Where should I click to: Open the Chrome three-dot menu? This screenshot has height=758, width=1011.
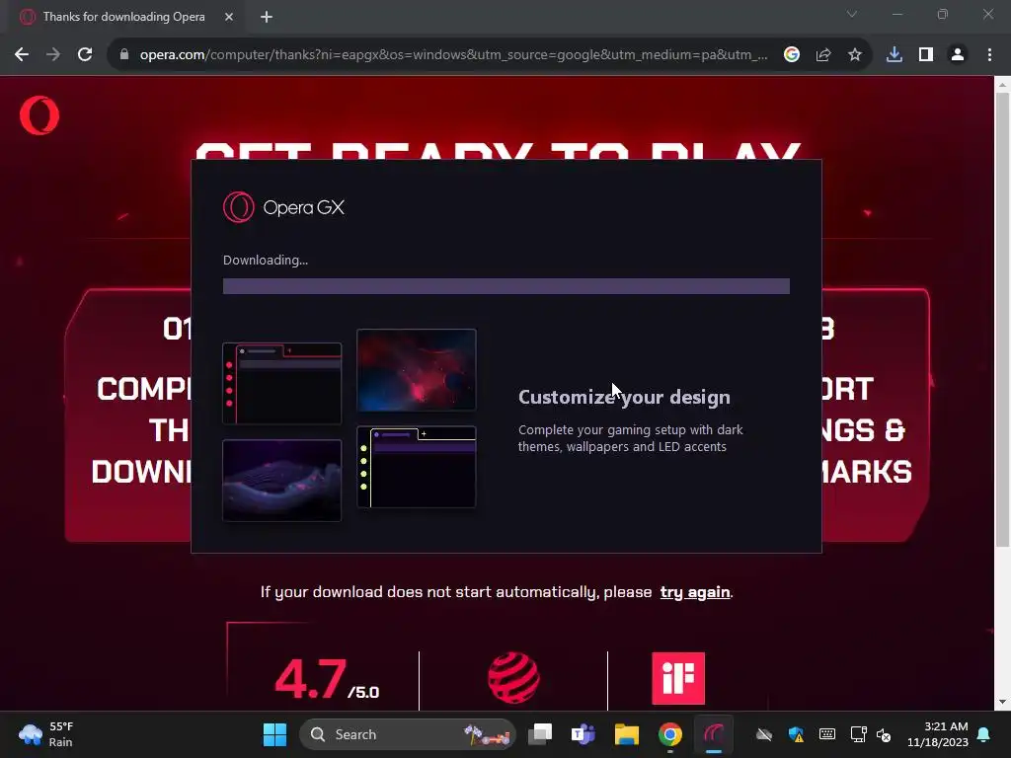click(989, 55)
